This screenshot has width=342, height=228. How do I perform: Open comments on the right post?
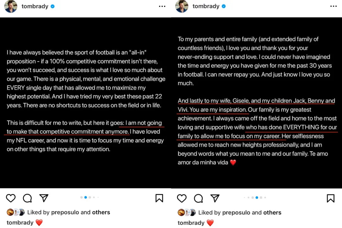coord(198,198)
